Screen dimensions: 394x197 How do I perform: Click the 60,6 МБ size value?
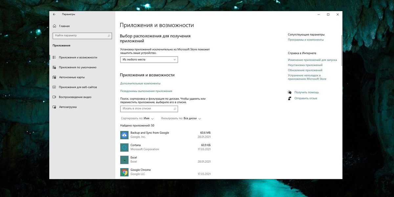(205, 133)
